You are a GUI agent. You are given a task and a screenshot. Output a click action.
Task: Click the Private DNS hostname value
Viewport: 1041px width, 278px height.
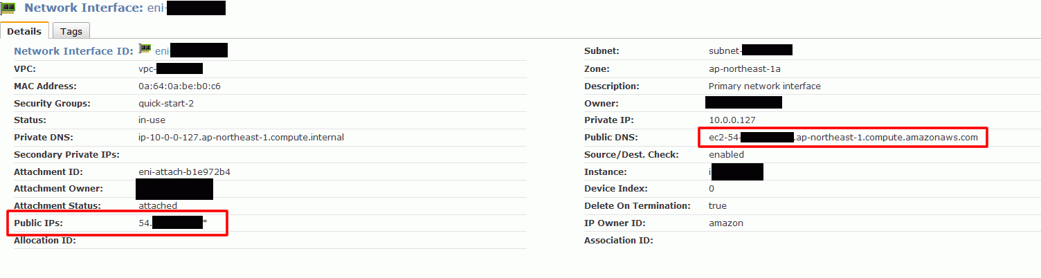pyautogui.click(x=241, y=138)
